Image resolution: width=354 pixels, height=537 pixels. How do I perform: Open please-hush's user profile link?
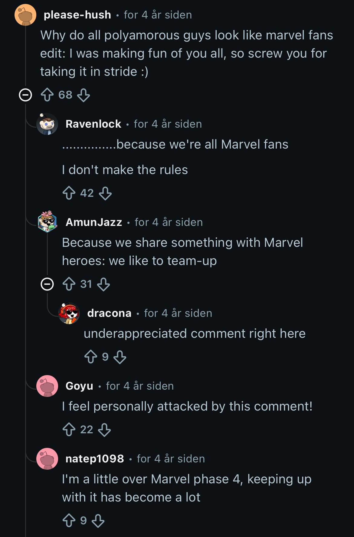click(x=77, y=15)
